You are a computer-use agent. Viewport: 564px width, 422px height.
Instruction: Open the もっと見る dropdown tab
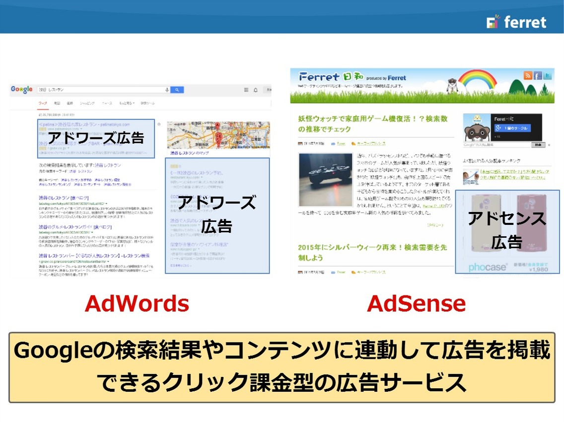click(x=127, y=103)
